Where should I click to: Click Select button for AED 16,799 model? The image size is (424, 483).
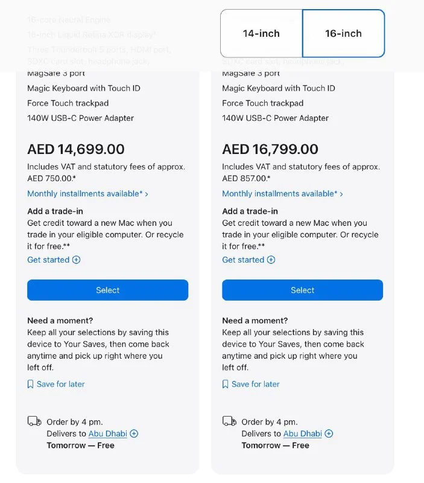click(x=302, y=290)
